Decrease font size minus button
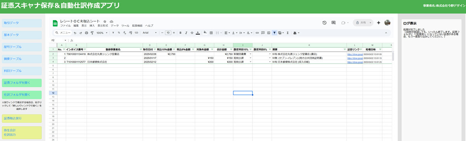This screenshot has height=141, width=466. pos(162,33)
